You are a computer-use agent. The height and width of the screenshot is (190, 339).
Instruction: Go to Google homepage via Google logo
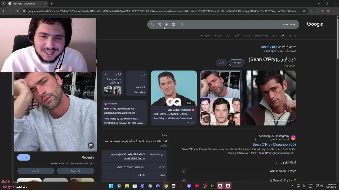click(x=315, y=24)
